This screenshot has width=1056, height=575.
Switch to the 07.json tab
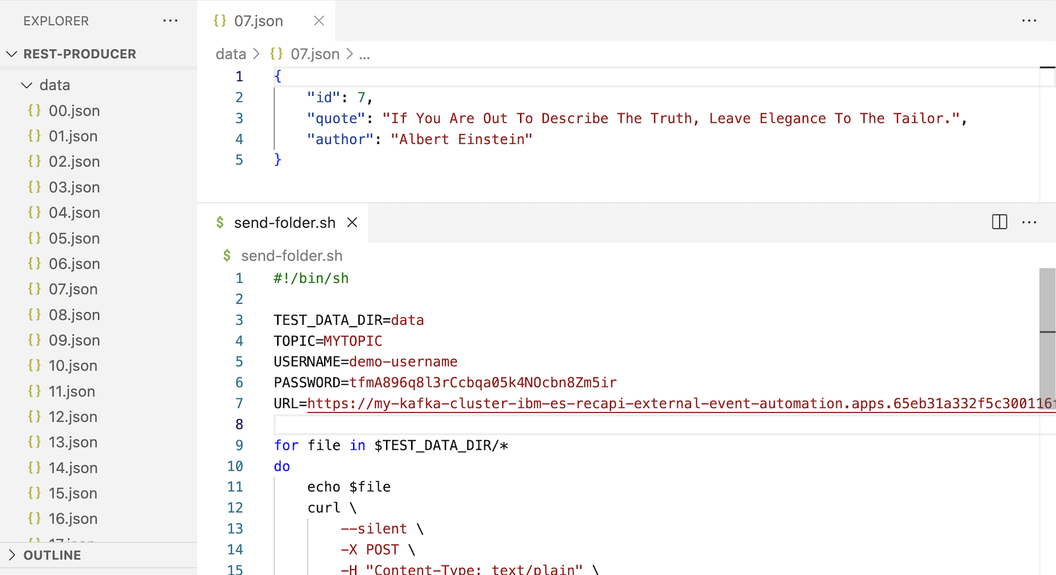(258, 21)
